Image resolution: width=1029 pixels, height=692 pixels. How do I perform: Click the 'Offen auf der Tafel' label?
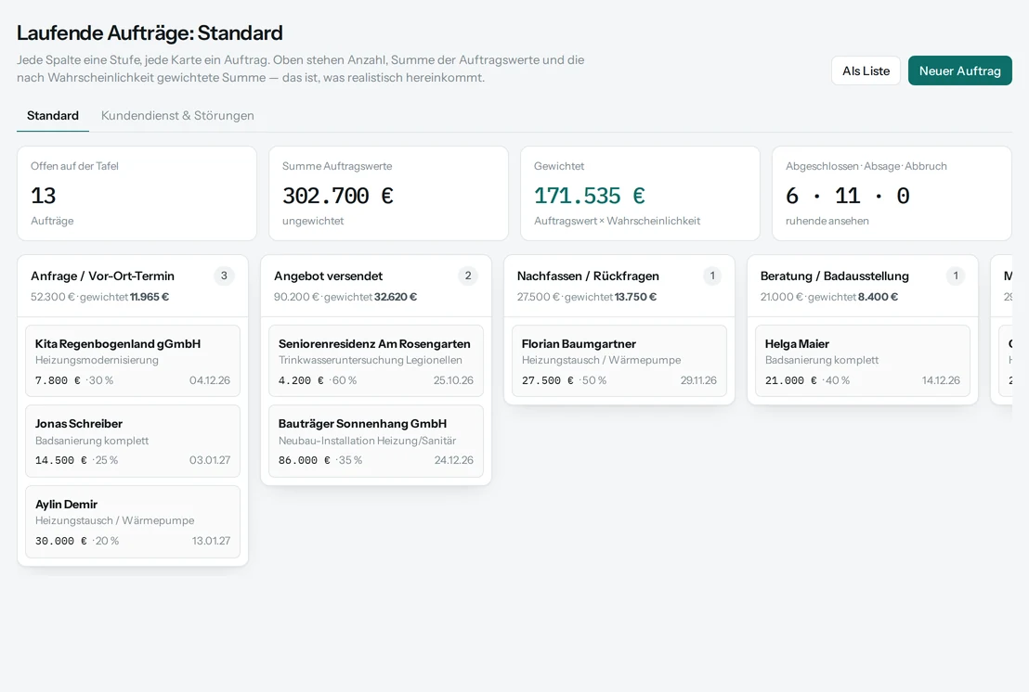(75, 166)
